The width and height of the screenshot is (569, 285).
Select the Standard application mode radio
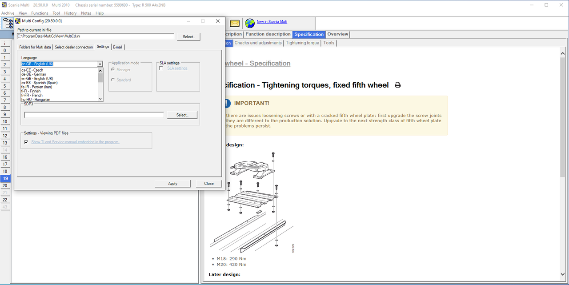[113, 80]
